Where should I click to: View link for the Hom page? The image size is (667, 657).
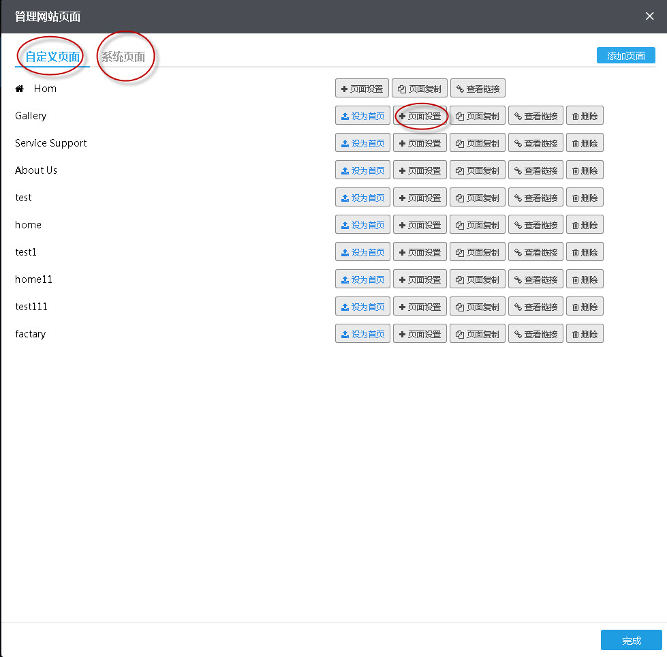pyautogui.click(x=478, y=89)
